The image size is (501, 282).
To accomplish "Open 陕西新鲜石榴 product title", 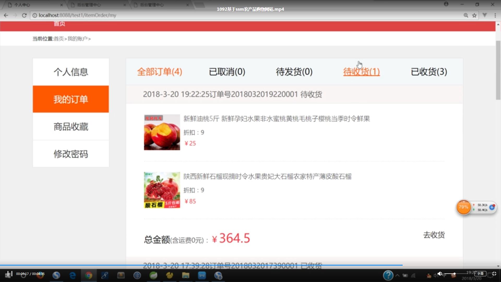I will click(x=267, y=177).
